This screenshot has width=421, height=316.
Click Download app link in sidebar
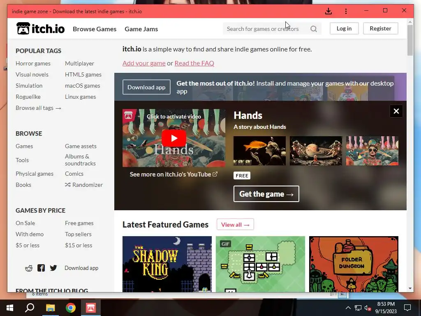point(81,268)
